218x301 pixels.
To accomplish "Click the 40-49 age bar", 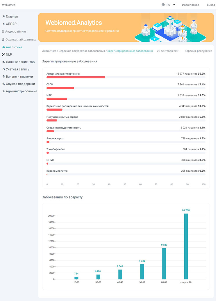I will tap(120, 274).
